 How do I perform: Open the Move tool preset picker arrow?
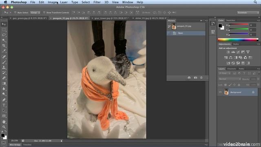coord(11,13)
